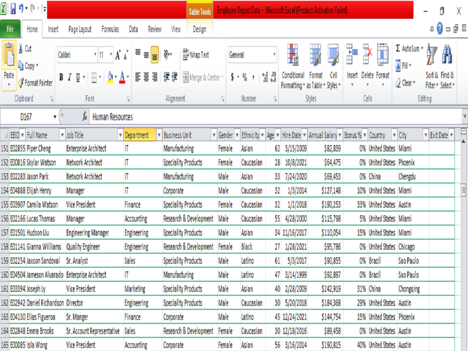The height and width of the screenshot is (351, 468).
Task: Switch to the Page Layout tab
Action: pos(80,29)
